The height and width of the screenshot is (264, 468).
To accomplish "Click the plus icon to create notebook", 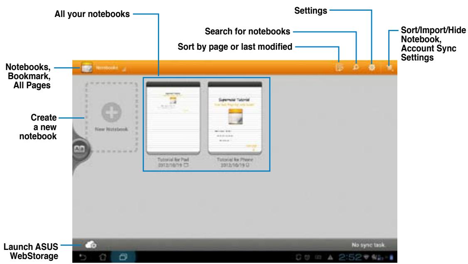I will (111, 112).
